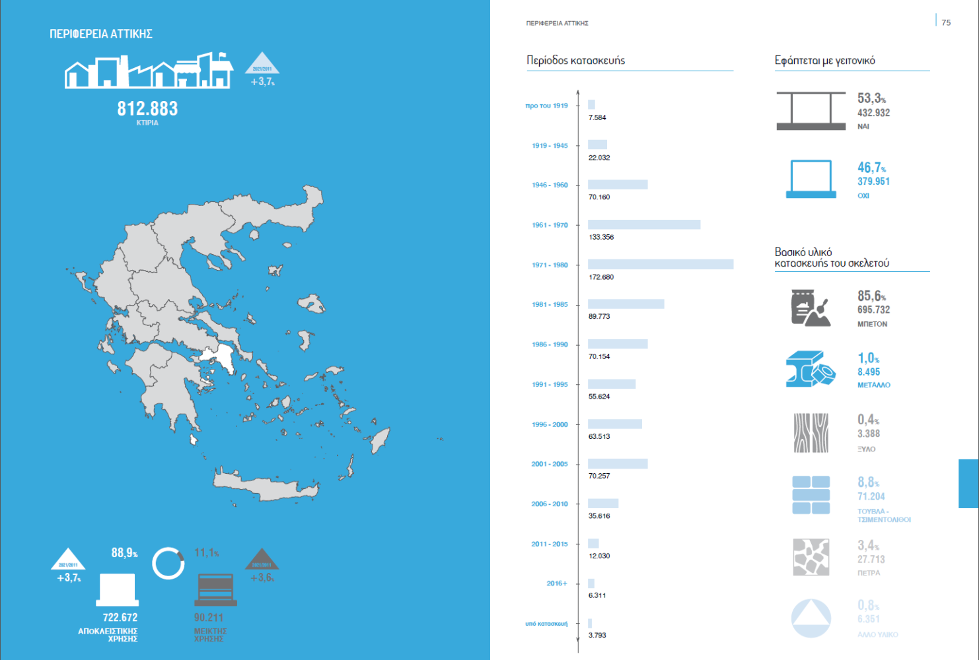
Task: Click the 812.883 buildings total figure
Action: [147, 108]
